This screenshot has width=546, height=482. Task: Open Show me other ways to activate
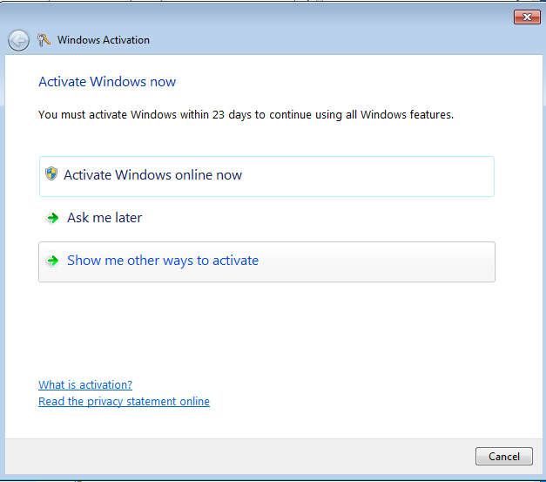click(x=266, y=261)
